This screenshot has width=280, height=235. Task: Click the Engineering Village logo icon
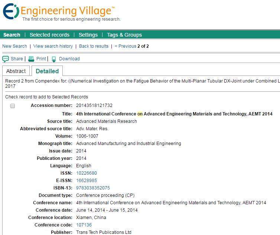pyautogui.click(x=11, y=11)
